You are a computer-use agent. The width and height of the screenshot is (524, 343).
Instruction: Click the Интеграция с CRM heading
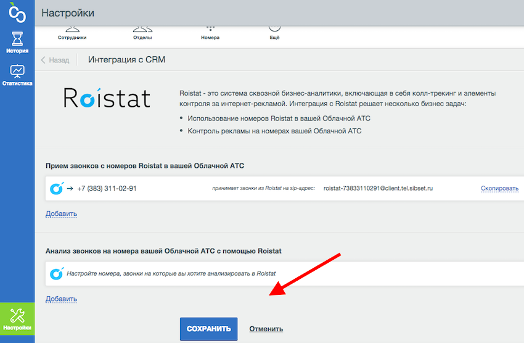(x=126, y=59)
